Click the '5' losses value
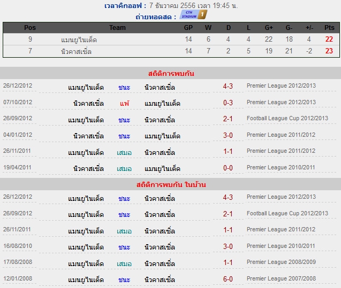 point(248,51)
